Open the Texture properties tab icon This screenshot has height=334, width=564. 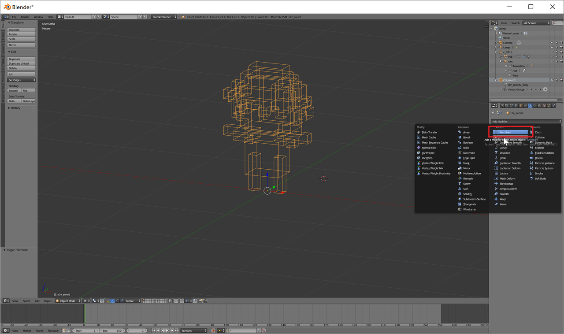click(x=544, y=106)
